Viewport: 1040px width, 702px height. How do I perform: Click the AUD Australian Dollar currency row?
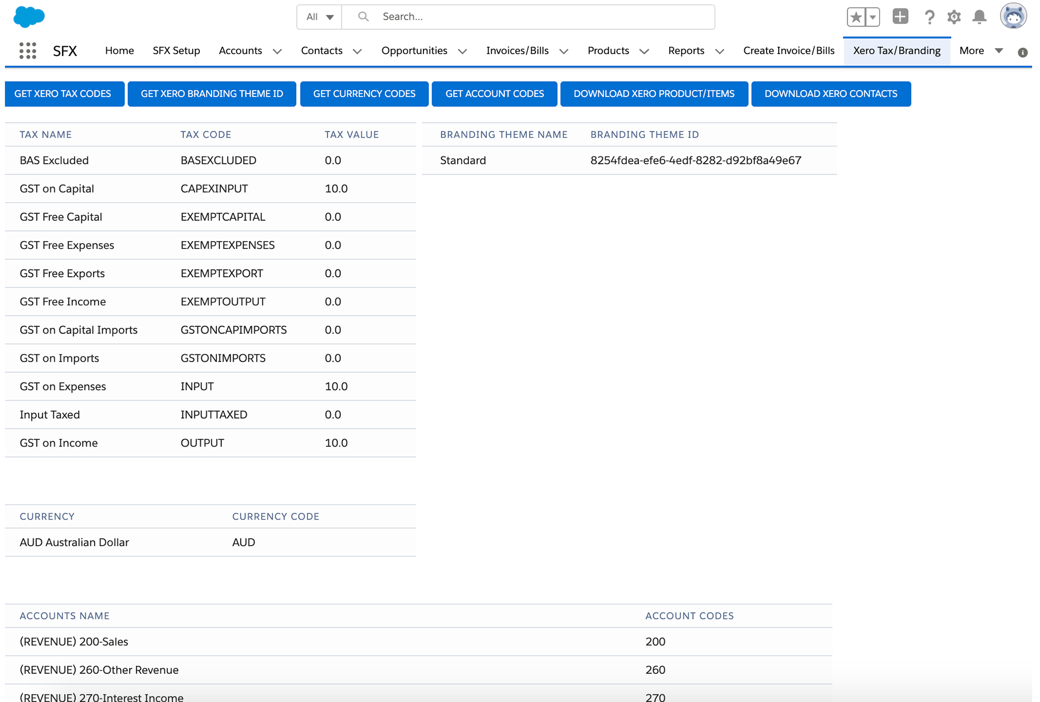pos(211,542)
